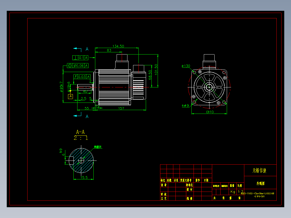
Task: Select the 签字 header cell
Action: (198, 180)
